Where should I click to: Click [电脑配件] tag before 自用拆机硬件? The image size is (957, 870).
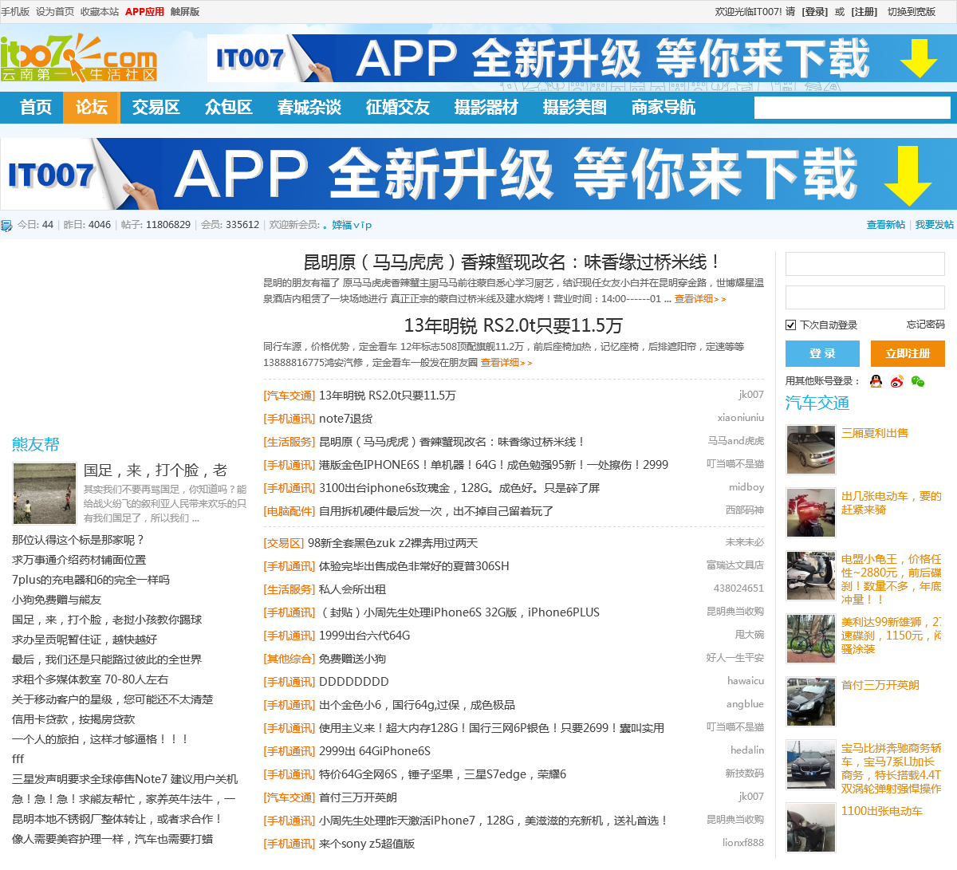tap(289, 511)
